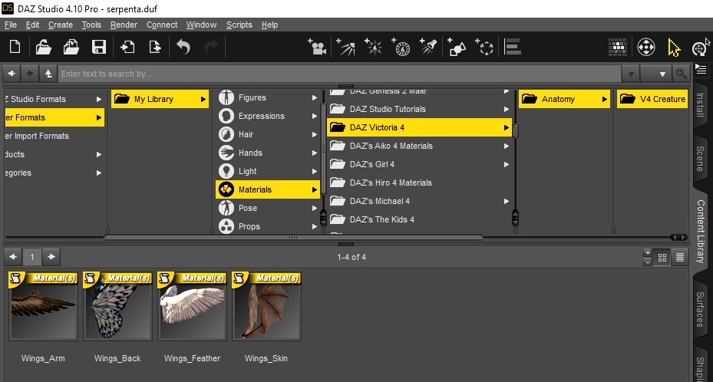The image size is (713, 382).
Task: Expand DAZ's Aiko 4 Materials arrow
Action: coord(506,146)
